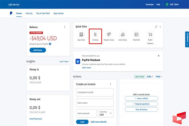189x126 pixels.
Task: Open the PayPal.Me quick link icon
Action: (136, 35)
